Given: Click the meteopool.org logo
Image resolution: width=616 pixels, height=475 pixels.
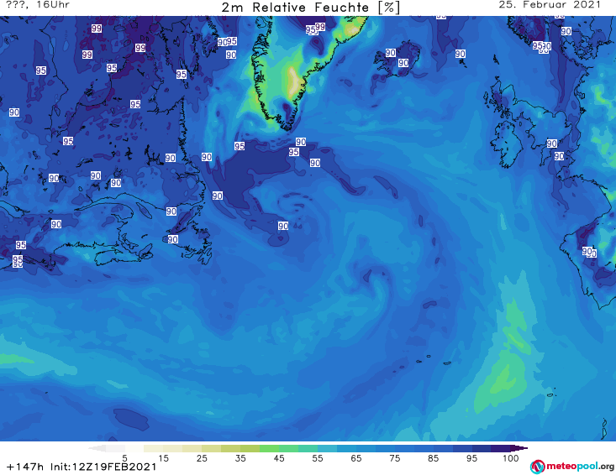Looking at the screenshot, I should click(x=572, y=467).
